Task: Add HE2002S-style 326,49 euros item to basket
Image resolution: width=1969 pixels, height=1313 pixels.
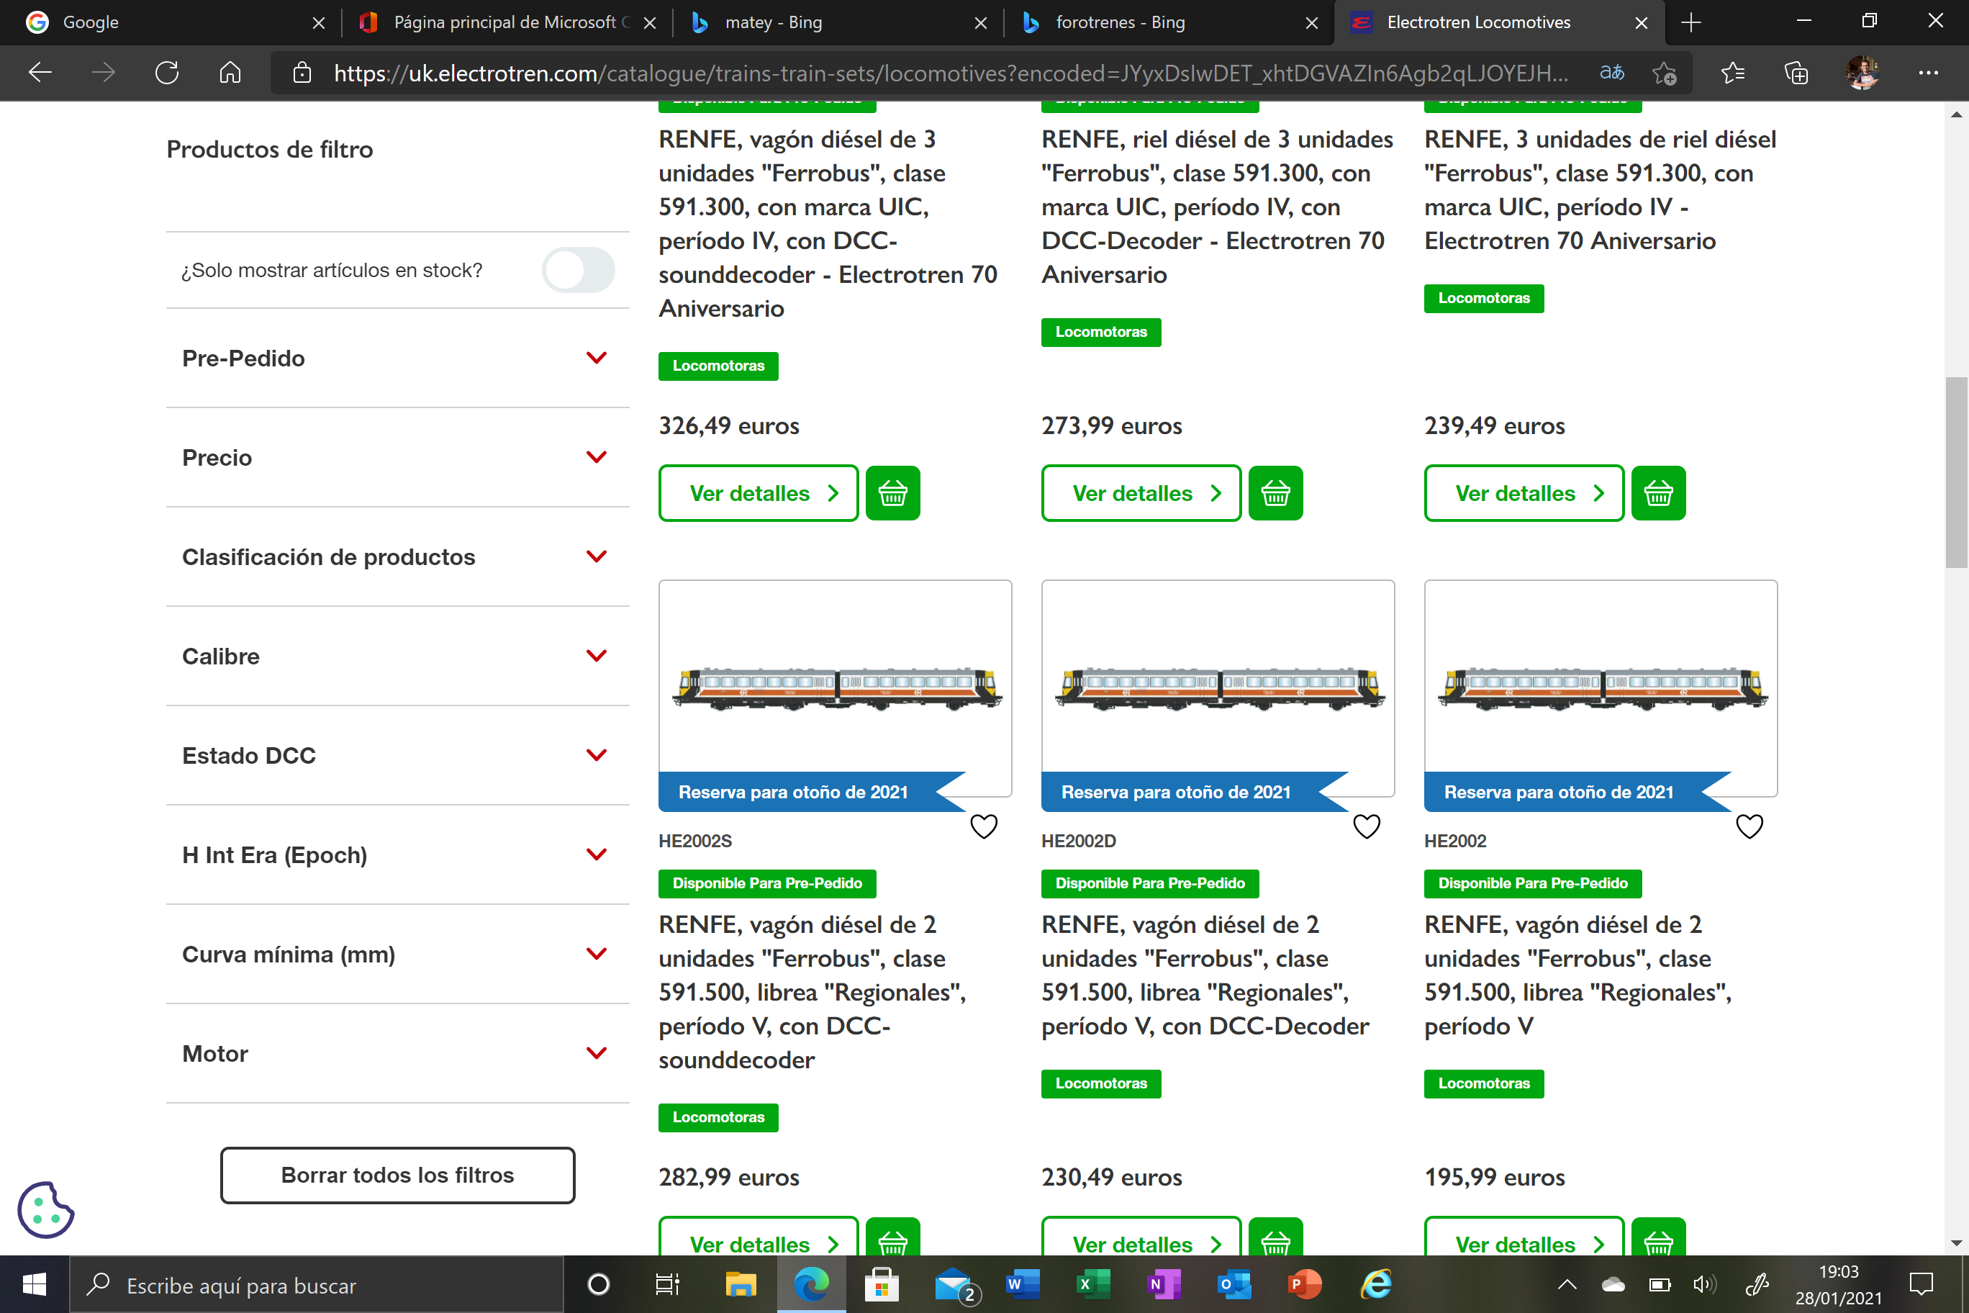Action: click(x=892, y=493)
